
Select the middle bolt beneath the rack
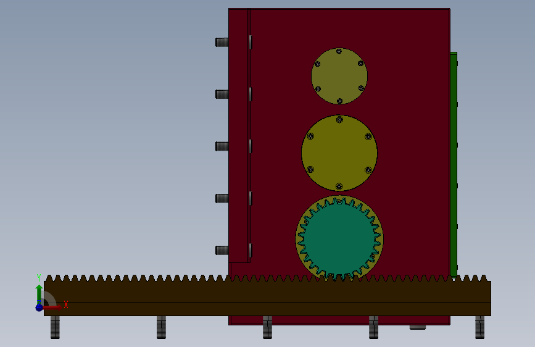(x=268, y=327)
